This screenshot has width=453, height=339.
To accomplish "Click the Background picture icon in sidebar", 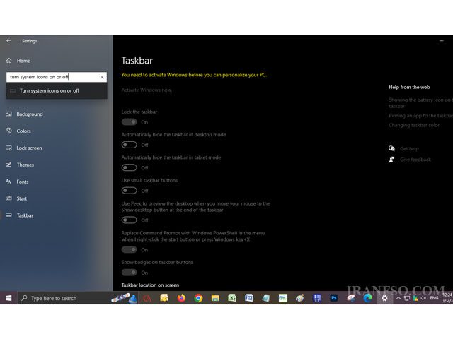I will pyautogui.click(x=8, y=114).
